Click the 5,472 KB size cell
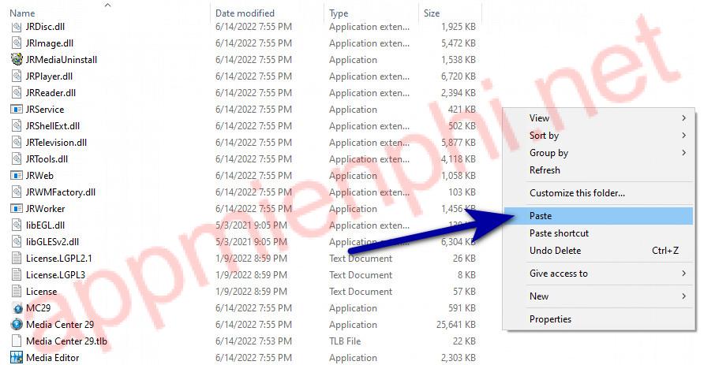Image resolution: width=715 pixels, height=365 pixels. coord(459,43)
